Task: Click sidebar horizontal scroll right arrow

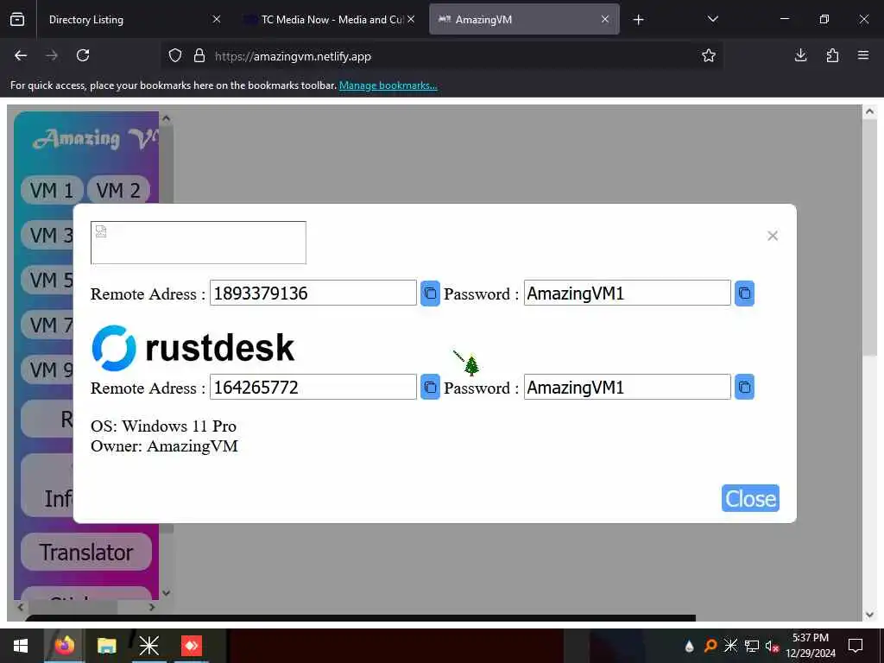Action: point(152,607)
